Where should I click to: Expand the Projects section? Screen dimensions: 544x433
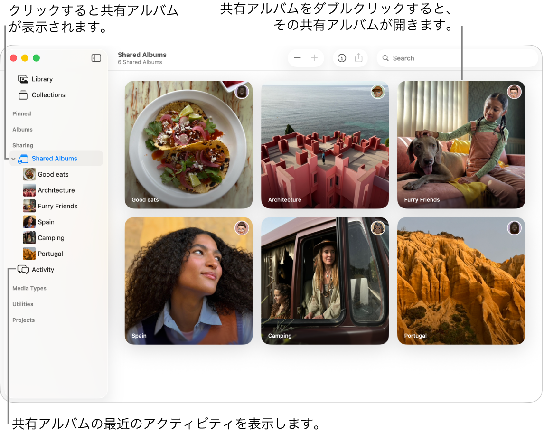[x=24, y=320]
